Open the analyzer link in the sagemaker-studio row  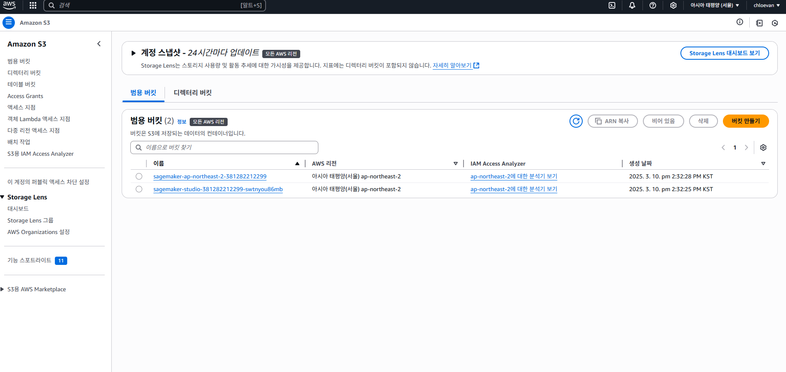tap(514, 189)
